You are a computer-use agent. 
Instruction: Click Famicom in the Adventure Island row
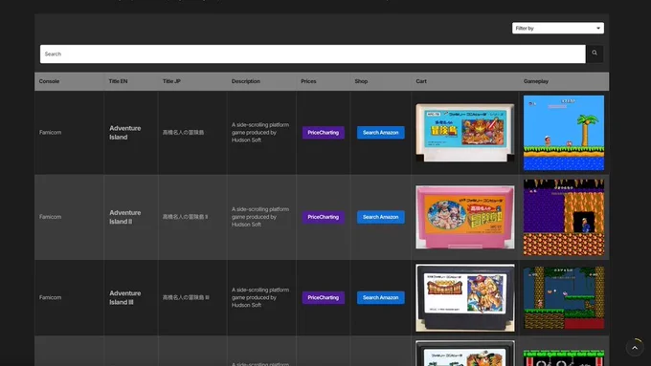(50, 133)
